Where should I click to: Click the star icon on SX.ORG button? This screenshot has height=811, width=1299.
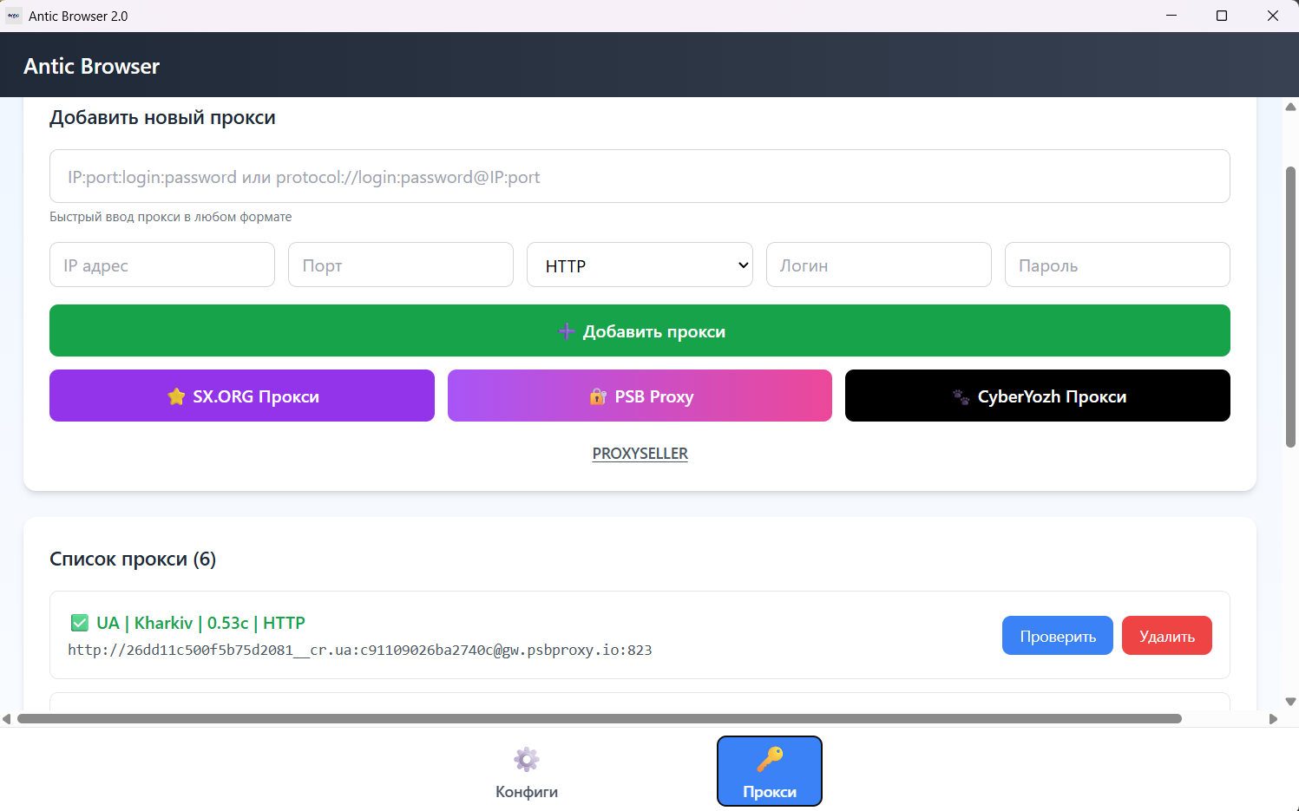(176, 396)
